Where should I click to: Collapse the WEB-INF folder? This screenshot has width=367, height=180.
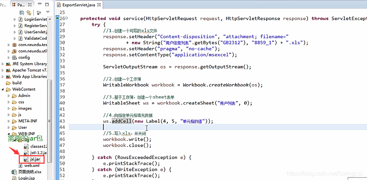click(8, 134)
